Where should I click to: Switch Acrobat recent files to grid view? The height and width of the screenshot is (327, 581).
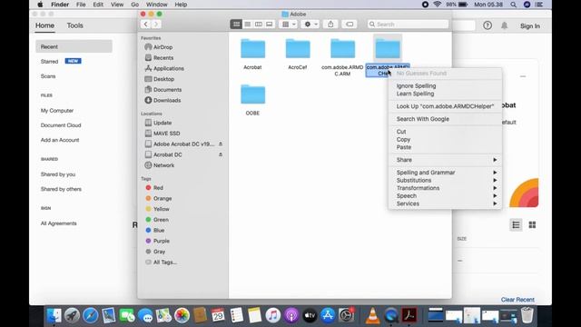(532, 225)
